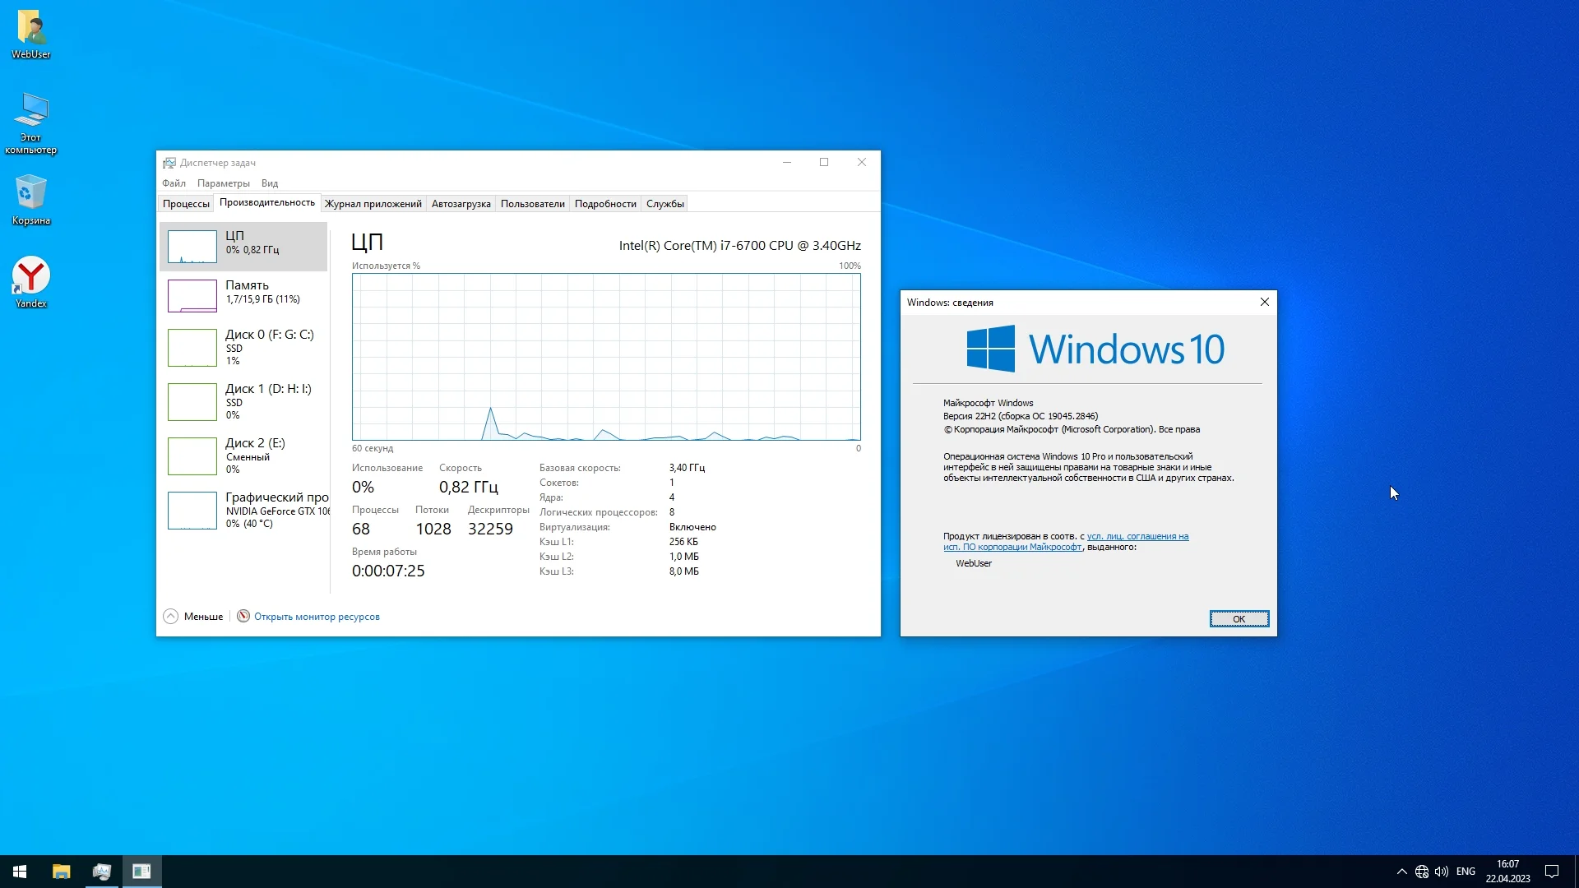
Task: Switch to the Автозагрузка tab
Action: pyautogui.click(x=461, y=204)
